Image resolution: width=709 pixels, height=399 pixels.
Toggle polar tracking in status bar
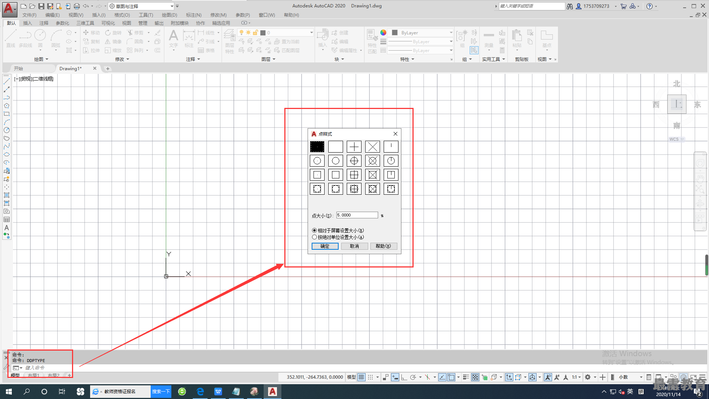(x=413, y=377)
